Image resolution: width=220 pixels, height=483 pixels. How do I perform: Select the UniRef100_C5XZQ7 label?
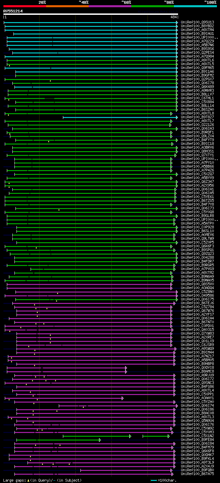(197, 174)
